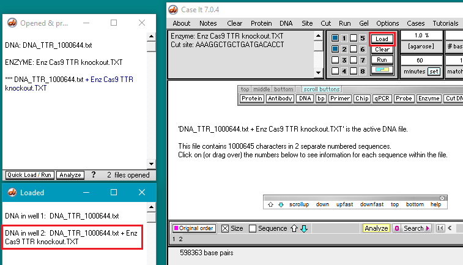Image resolution: width=463 pixels, height=265 pixels.
Task: Click the Chip toolbar button
Action: point(361,99)
